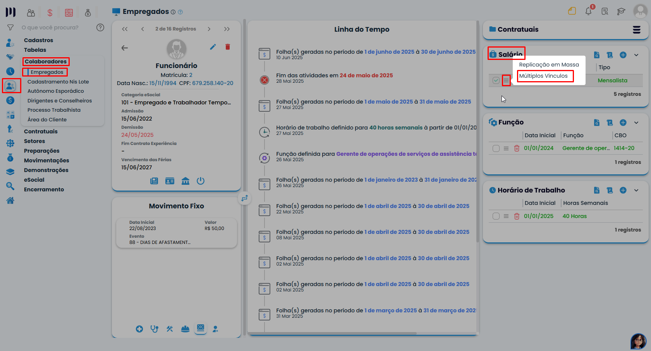
Task: Open the ID card icon on employee card
Action: point(170,181)
